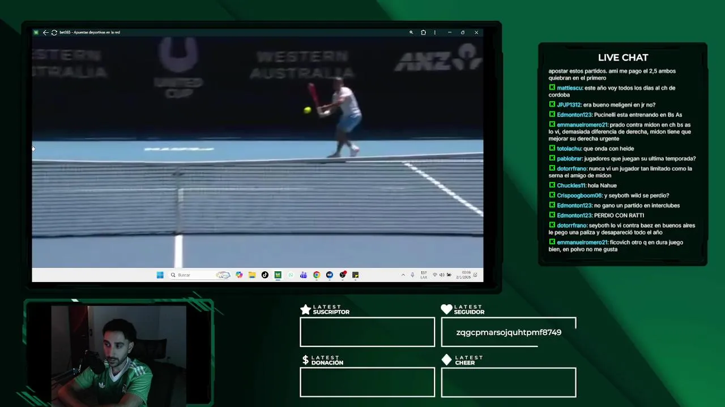Click username Crispoogboom06 in chat
This screenshot has width=725, height=407.
(579, 196)
